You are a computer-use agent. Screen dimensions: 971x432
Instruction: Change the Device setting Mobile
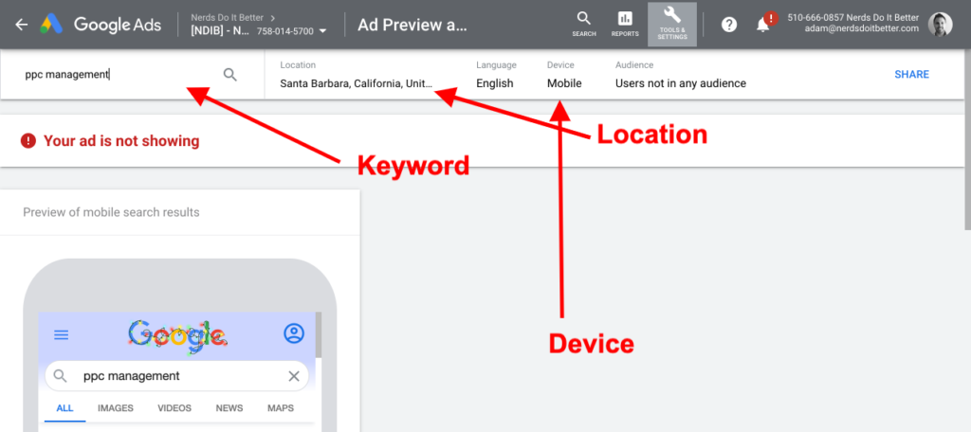[564, 74]
